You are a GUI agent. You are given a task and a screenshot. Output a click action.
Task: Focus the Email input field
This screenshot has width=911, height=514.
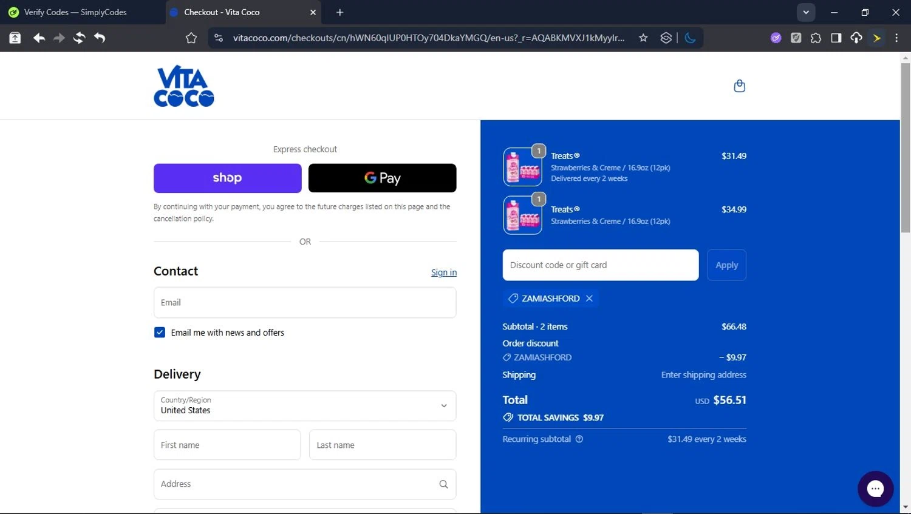(x=305, y=302)
